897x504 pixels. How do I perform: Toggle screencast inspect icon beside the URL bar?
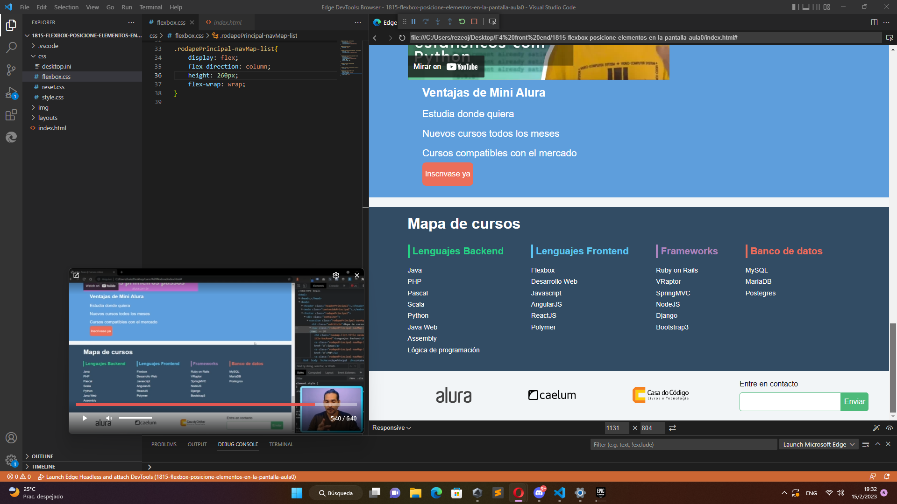890,38
